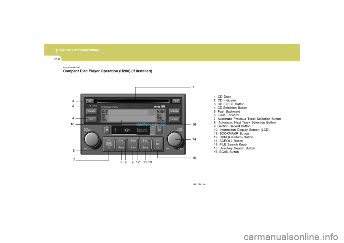
Task: Click preset 6 MARK button
Action: [x=145, y=148]
